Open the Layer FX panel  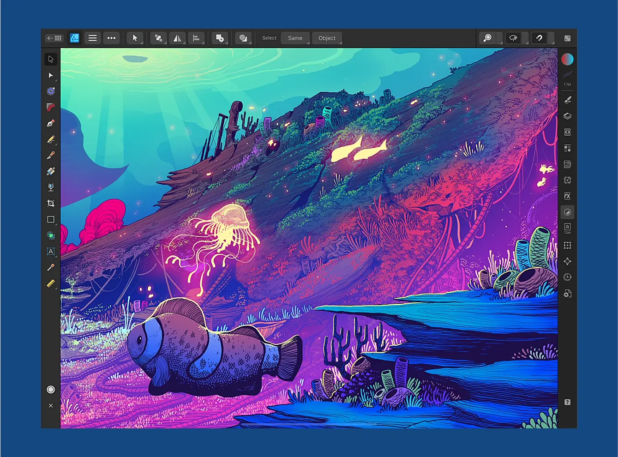click(567, 196)
